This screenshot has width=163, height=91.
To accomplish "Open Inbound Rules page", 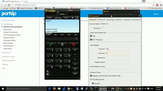I will (9, 38).
